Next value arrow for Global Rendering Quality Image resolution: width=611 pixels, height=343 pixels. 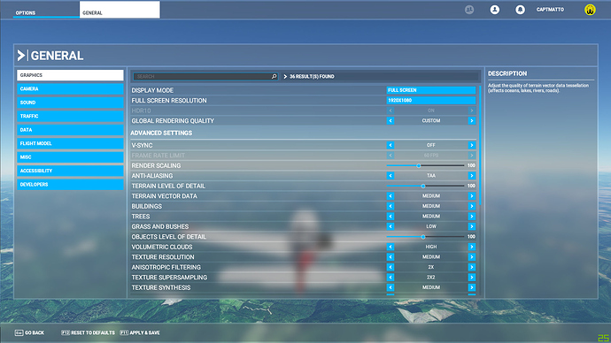point(471,121)
